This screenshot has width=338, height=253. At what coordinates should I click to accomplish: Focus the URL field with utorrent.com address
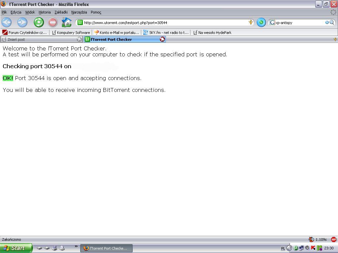click(165, 23)
